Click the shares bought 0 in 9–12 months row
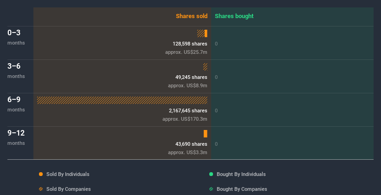This screenshot has width=381, height=195. [x=216, y=144]
